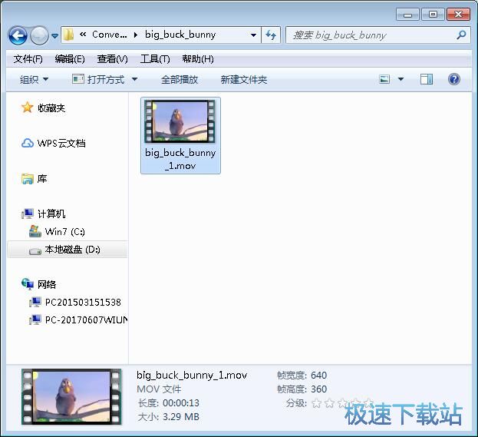Screen dimensions: 478x437
Task: Click 新建文件夹 button
Action: (244, 80)
